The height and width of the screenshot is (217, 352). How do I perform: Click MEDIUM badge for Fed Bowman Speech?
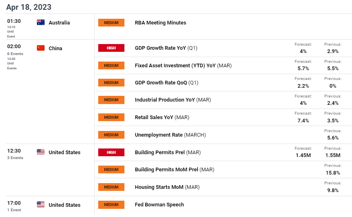(x=111, y=205)
